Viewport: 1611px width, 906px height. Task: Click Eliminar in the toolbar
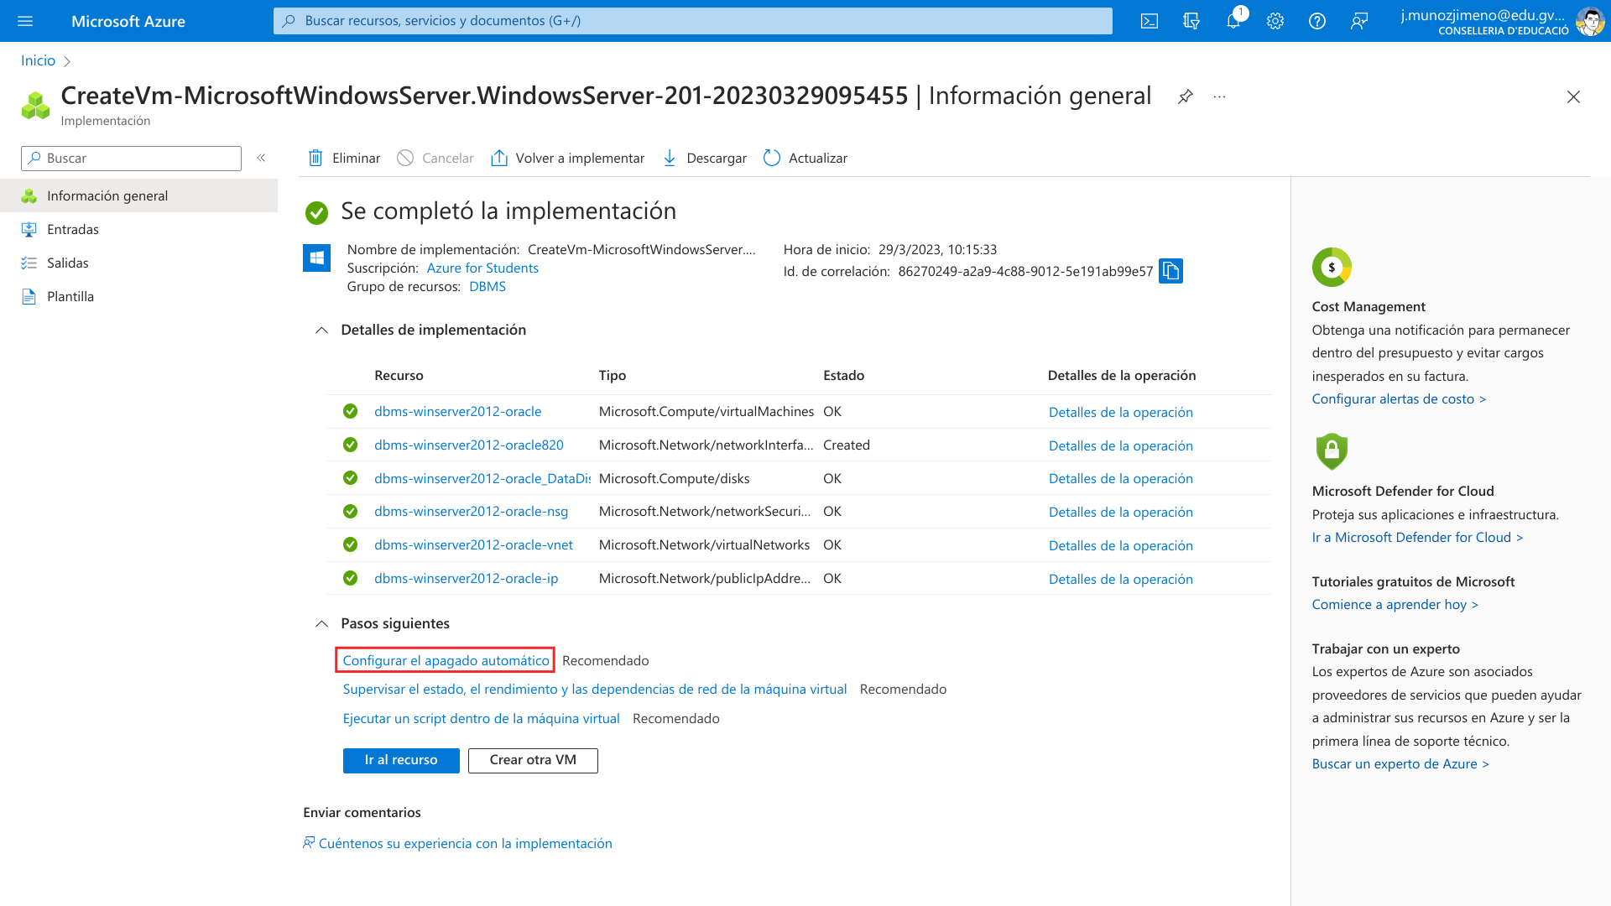(x=344, y=158)
